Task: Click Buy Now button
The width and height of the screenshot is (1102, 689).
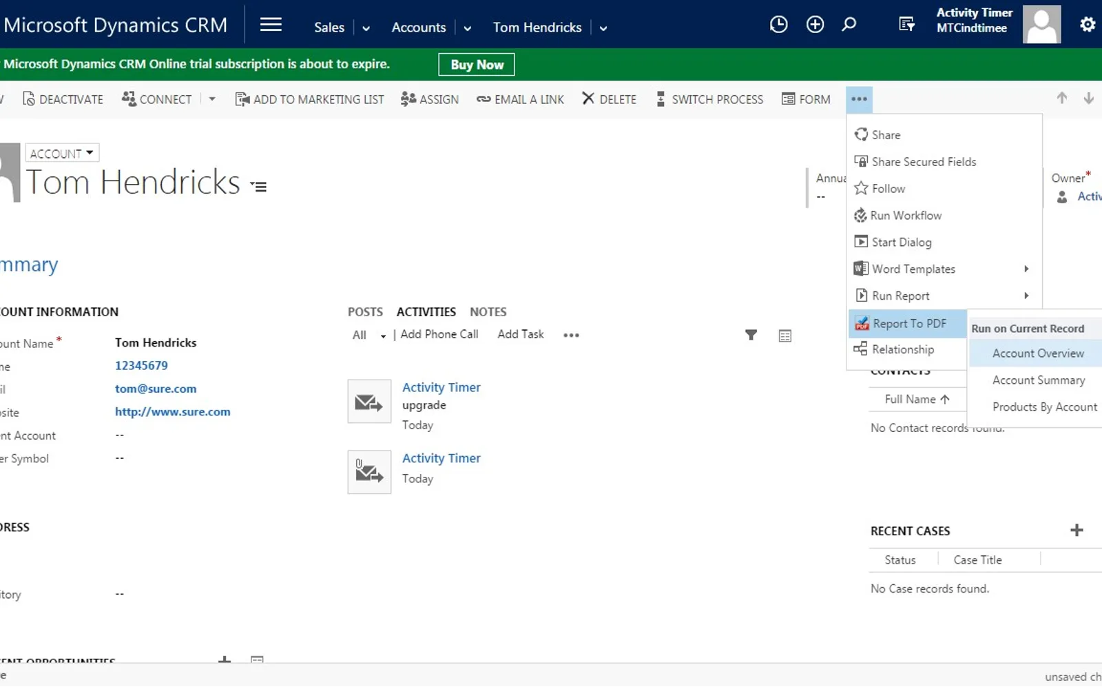Action: click(x=477, y=65)
